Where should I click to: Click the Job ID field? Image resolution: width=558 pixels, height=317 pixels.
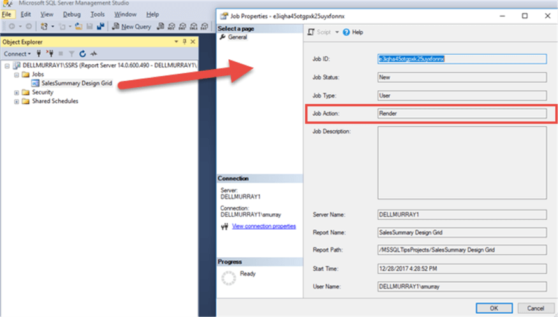point(462,59)
